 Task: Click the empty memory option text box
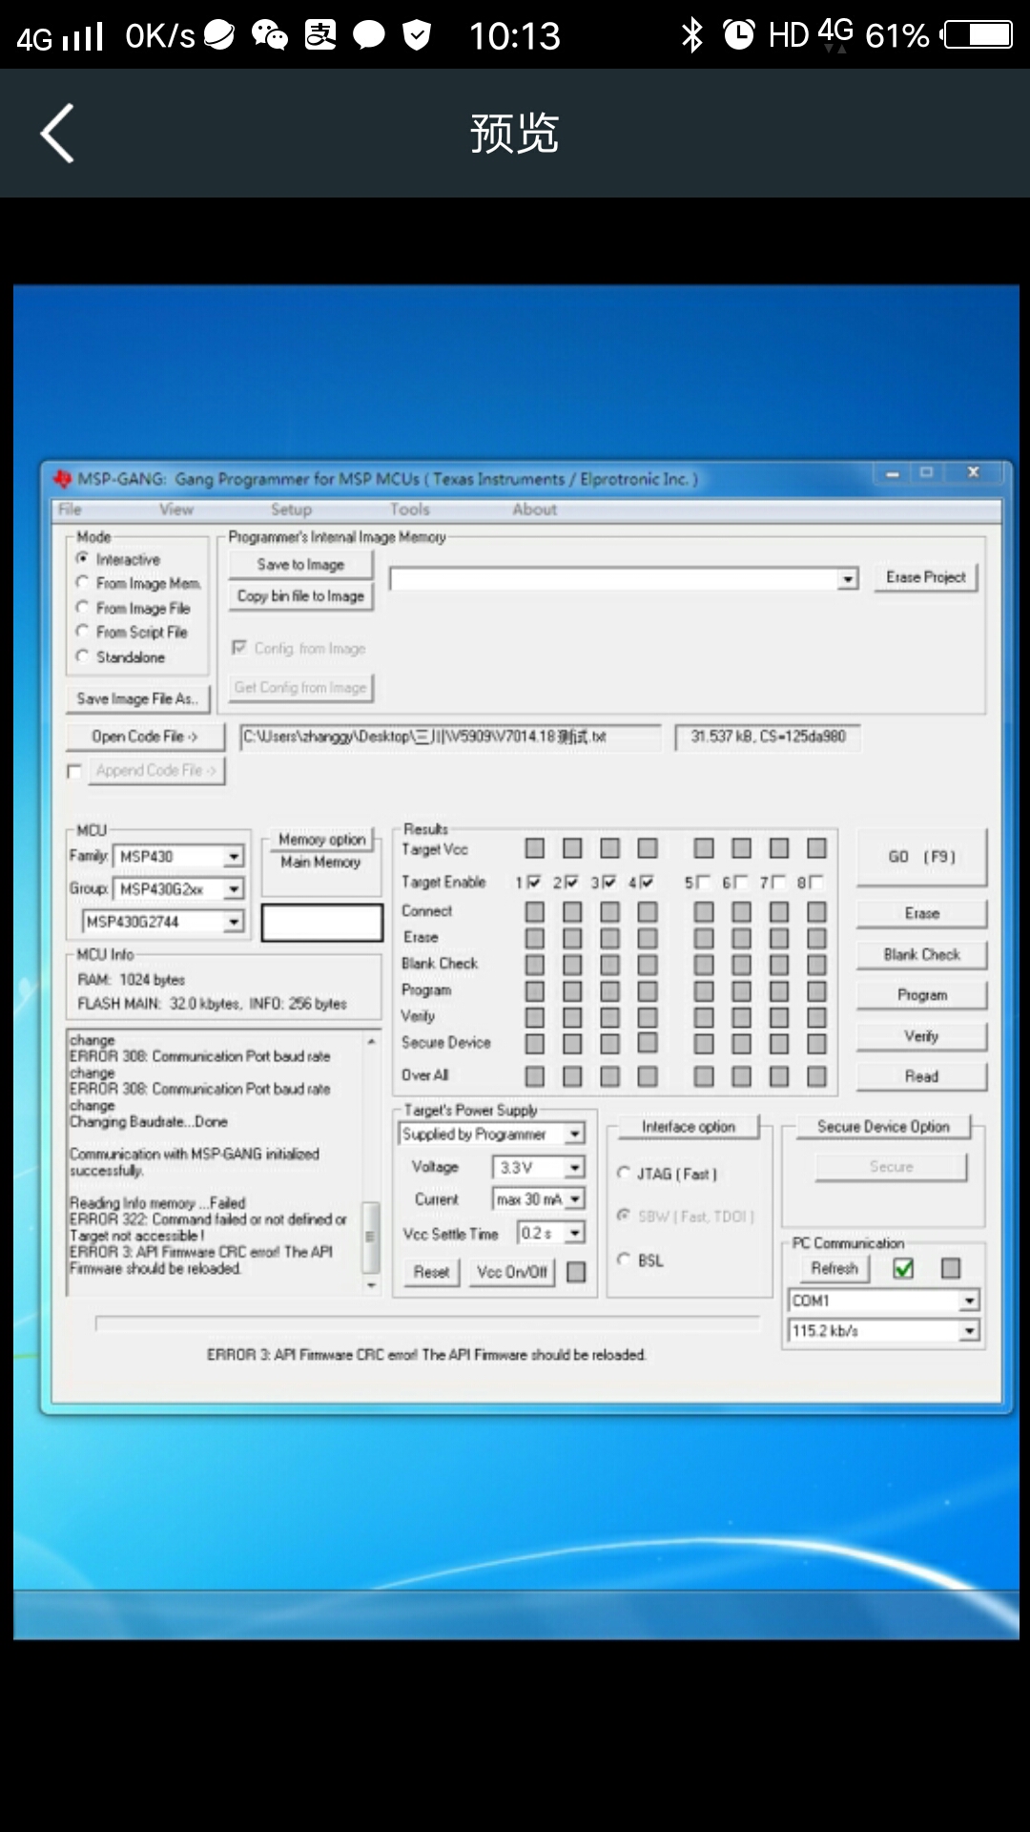[322, 923]
